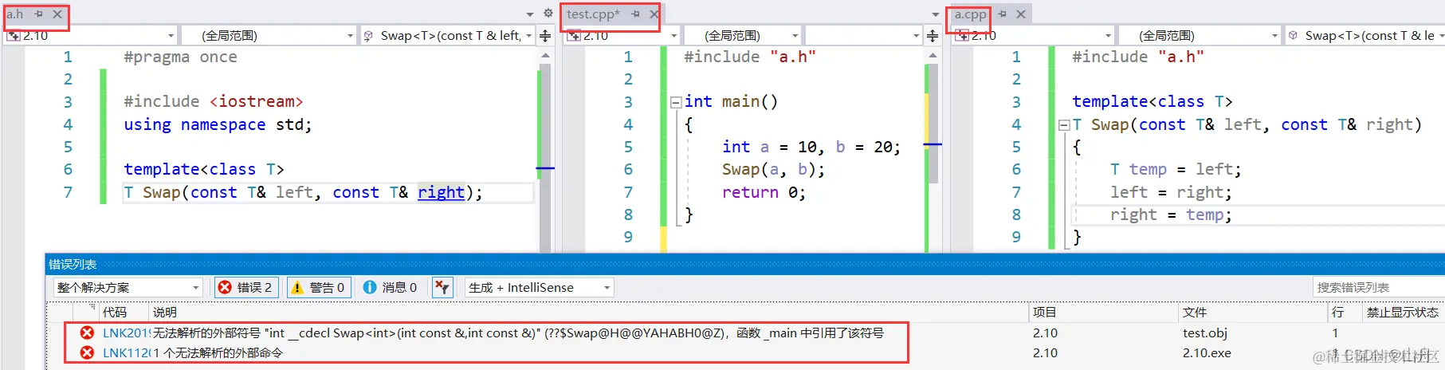Screen dimensions: 1445x370
Task: Close the test.cpp* tab
Action: pyautogui.click(x=654, y=14)
